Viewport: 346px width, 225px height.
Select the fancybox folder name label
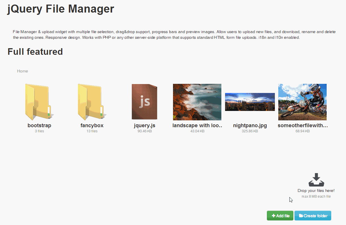92,125
